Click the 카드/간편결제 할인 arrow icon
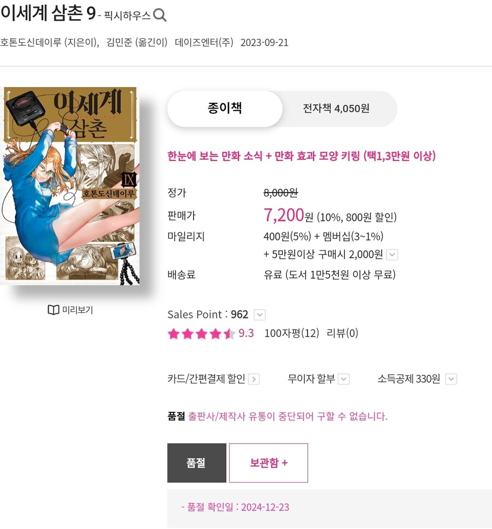 254,379
